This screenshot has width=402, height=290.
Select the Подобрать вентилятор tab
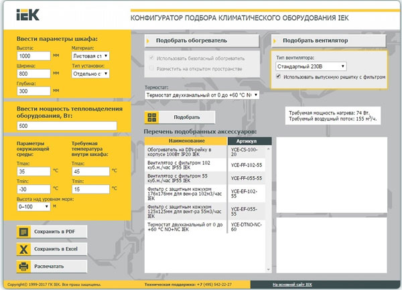coord(329,41)
